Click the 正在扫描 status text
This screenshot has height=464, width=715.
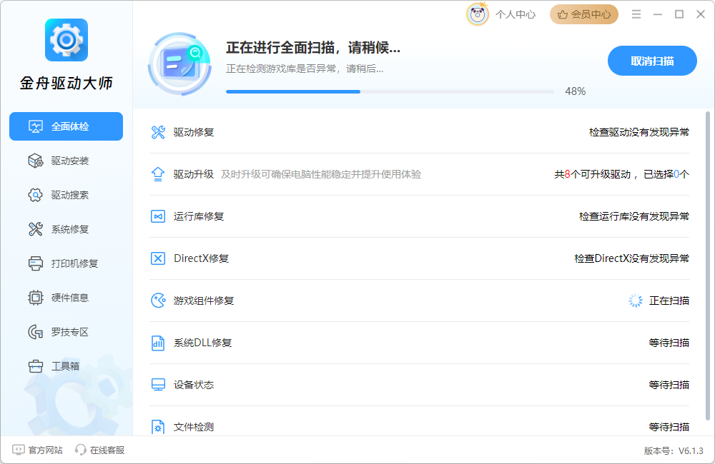[x=669, y=301]
